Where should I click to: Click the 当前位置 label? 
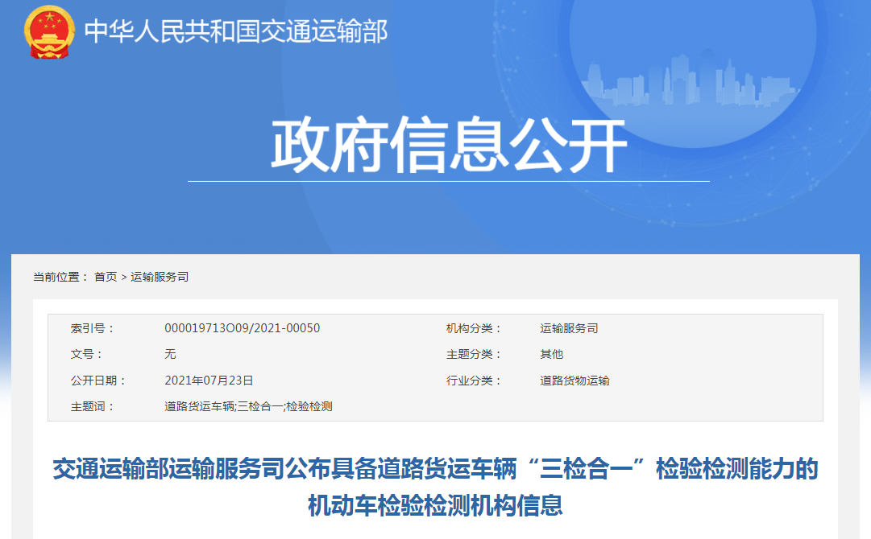pyautogui.click(x=60, y=277)
